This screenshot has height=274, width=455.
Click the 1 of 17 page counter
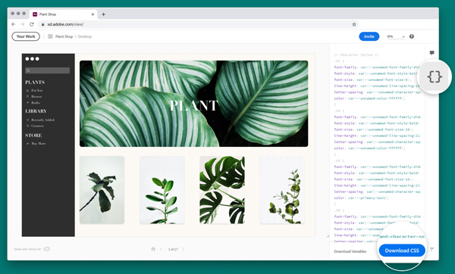tap(173, 249)
